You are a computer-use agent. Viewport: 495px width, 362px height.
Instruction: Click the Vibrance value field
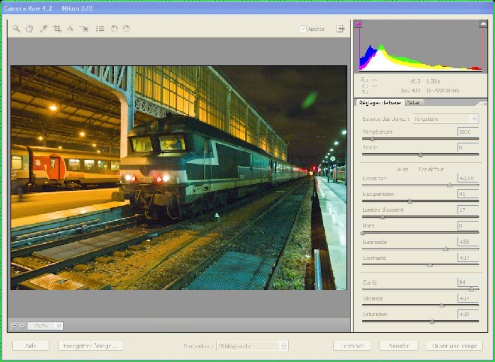click(468, 298)
